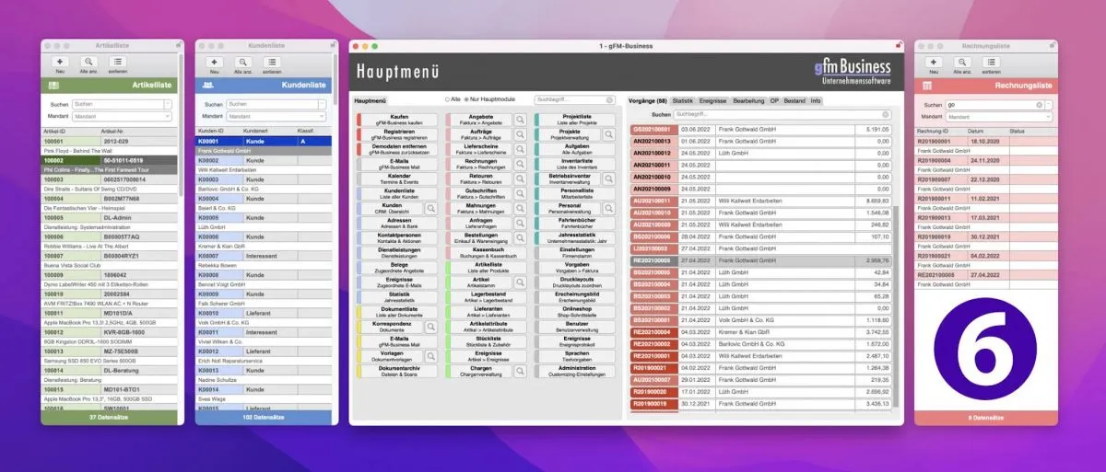Clear the Rechnungsliste search with the X icon

(1038, 105)
